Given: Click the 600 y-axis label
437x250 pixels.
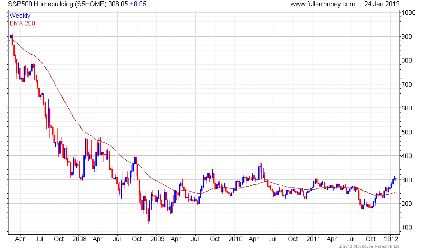Looking at the screenshot, I should [x=407, y=108].
